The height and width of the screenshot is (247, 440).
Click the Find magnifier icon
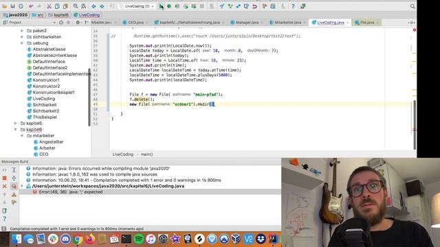point(76,6)
